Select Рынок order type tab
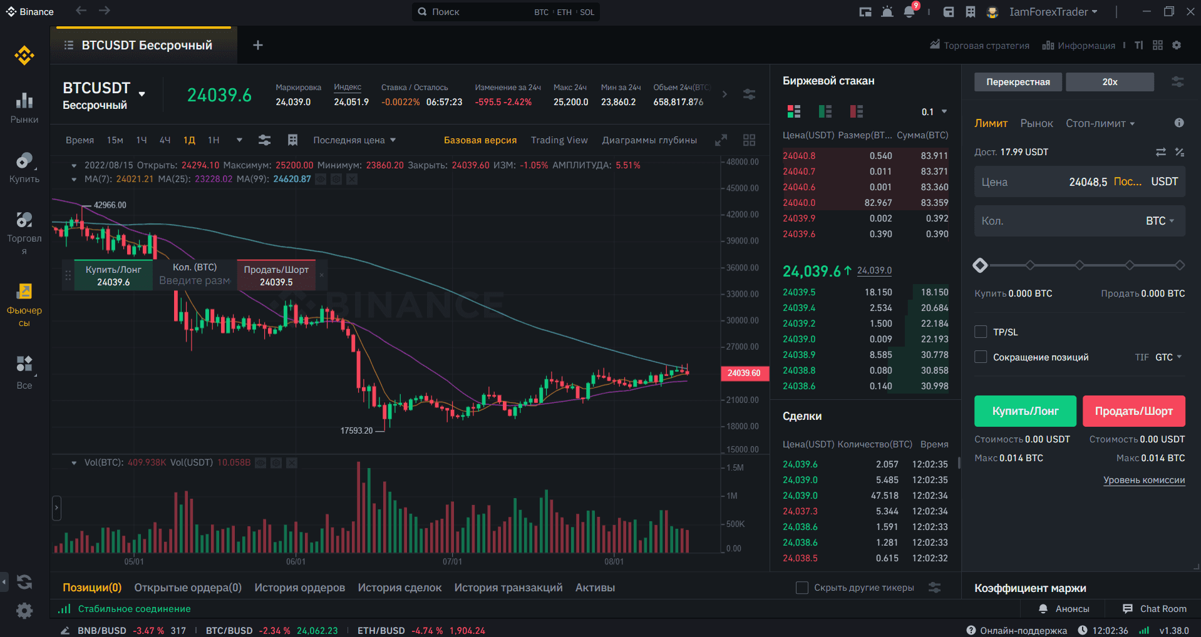The image size is (1201, 637). tap(1036, 123)
